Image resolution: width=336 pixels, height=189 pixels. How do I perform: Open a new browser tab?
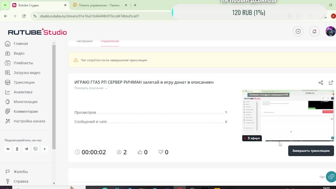pyautogui.click(x=135, y=5)
